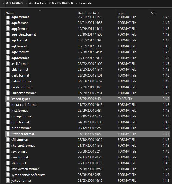Click the 2 KB size cell

point(166,99)
